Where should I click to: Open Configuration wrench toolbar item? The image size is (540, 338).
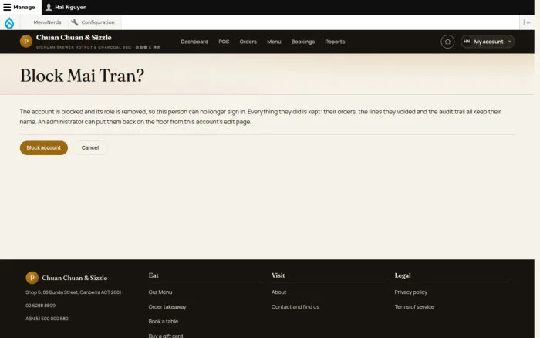coord(93,22)
